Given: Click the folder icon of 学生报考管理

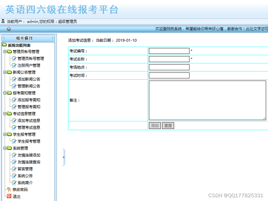Looking at the screenshot, I should [x=9, y=134].
